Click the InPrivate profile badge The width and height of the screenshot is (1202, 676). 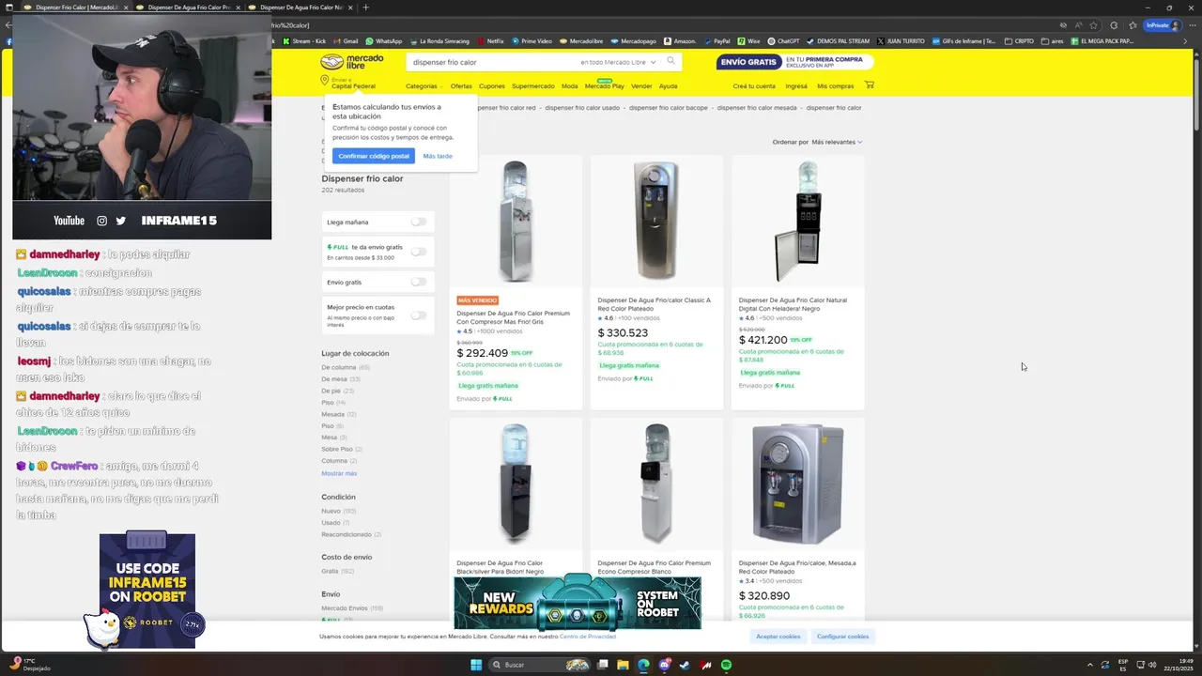[x=1163, y=25]
